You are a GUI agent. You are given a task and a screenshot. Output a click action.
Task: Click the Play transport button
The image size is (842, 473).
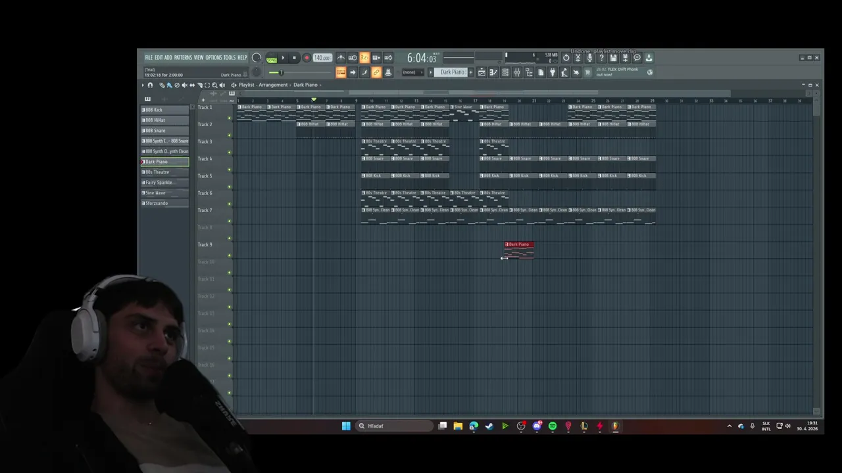[283, 58]
